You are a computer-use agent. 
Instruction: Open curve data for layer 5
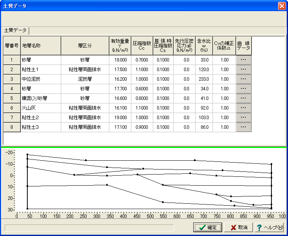pyautogui.click(x=243, y=98)
